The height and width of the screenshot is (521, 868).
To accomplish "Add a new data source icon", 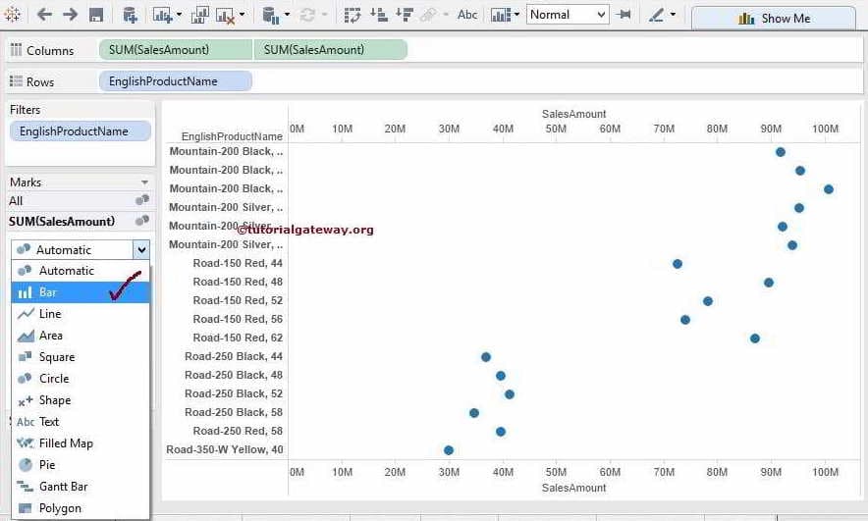I will (x=130, y=15).
